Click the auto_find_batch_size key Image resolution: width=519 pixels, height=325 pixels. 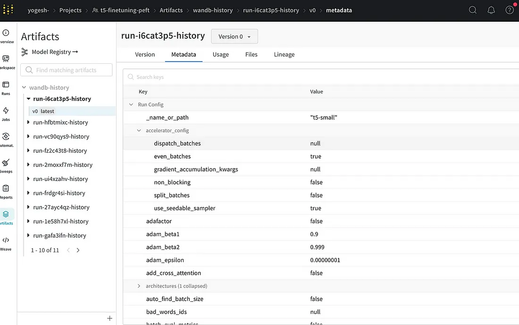pos(175,299)
